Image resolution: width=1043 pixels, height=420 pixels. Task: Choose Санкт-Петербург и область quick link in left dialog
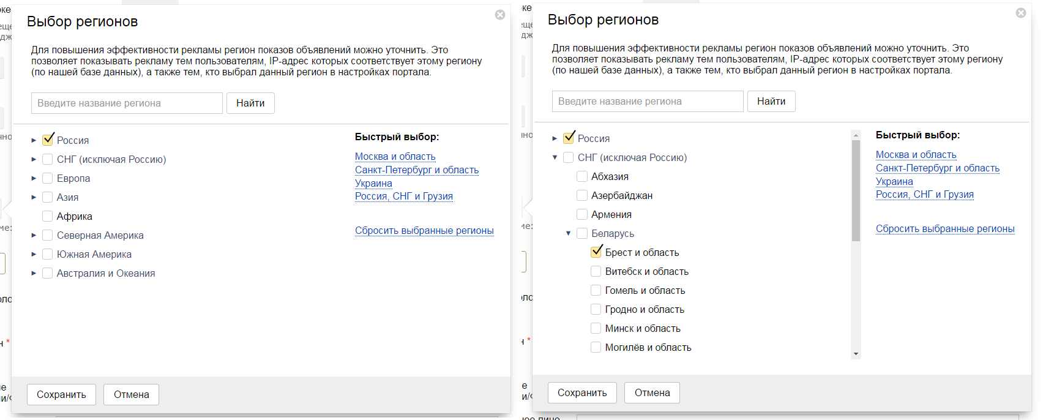[x=416, y=170]
